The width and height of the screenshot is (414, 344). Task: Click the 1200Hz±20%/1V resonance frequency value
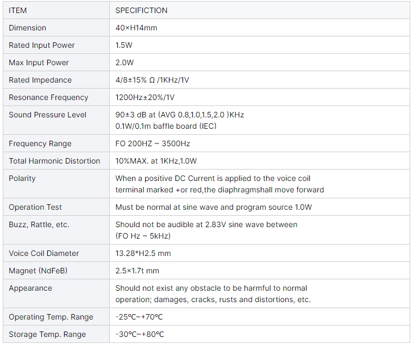(x=145, y=97)
